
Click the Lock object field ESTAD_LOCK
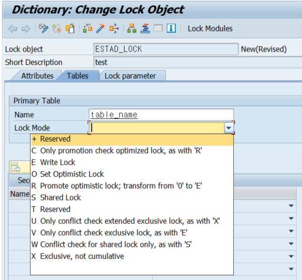click(166, 49)
